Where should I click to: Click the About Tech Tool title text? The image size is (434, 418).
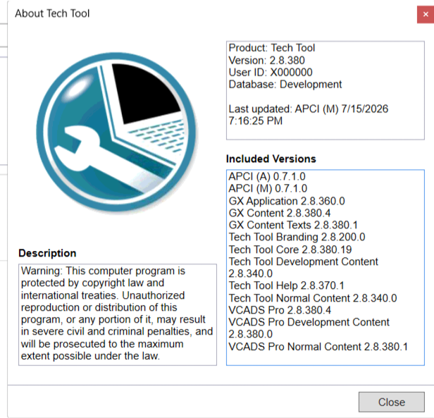click(52, 13)
